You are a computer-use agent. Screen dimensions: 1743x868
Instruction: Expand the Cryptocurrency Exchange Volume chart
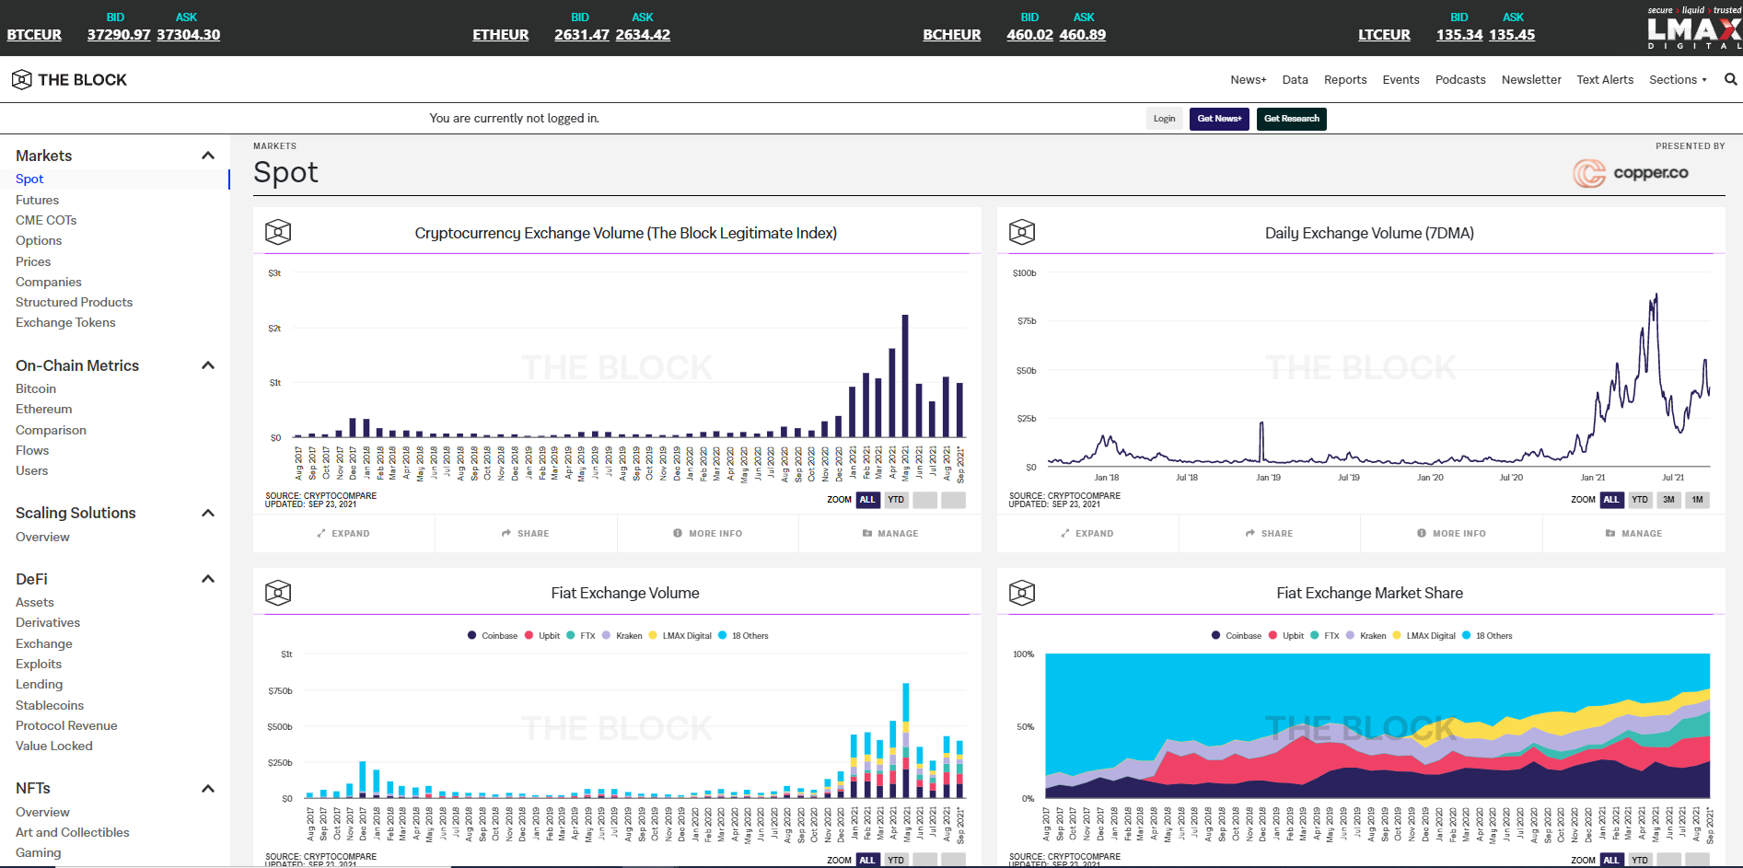(343, 534)
